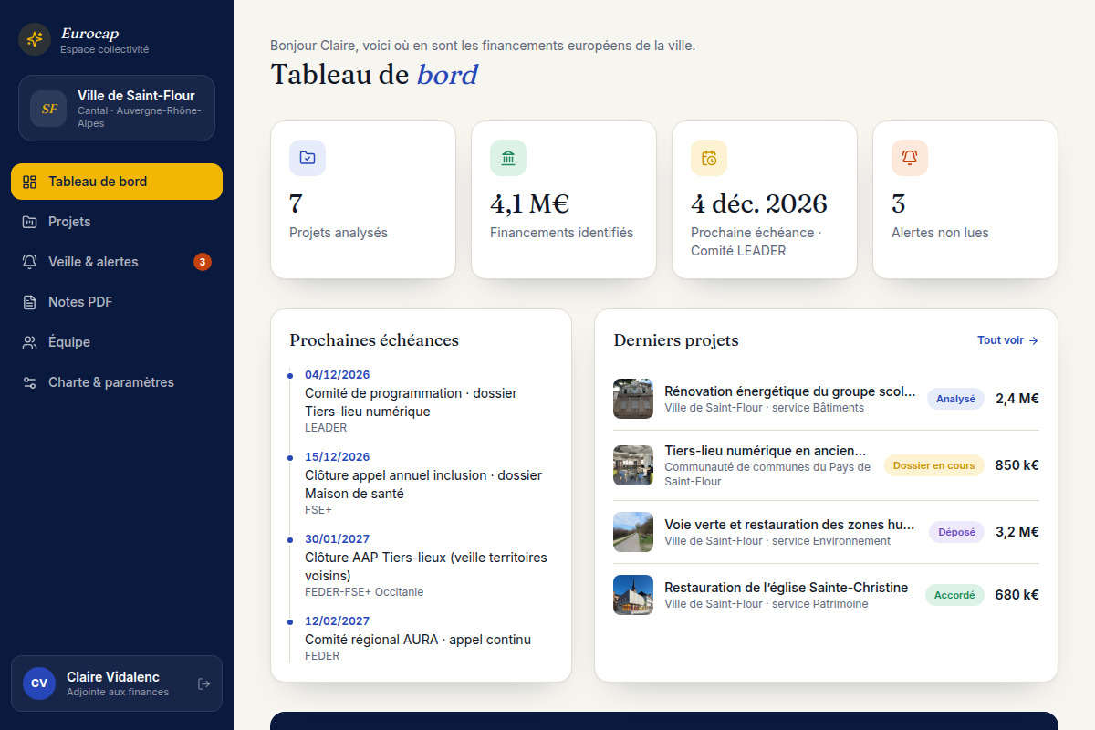The image size is (1095, 730).
Task: Click the Tableau de bord grid icon
Action: click(30, 182)
